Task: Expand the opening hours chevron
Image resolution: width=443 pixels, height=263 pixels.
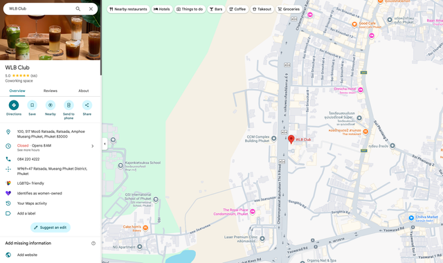Action: tap(92, 146)
